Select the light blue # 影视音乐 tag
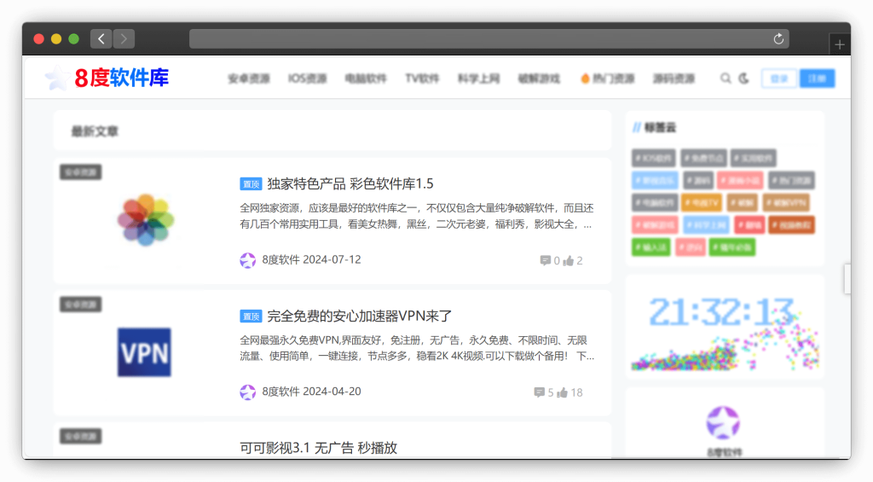 coord(655,181)
